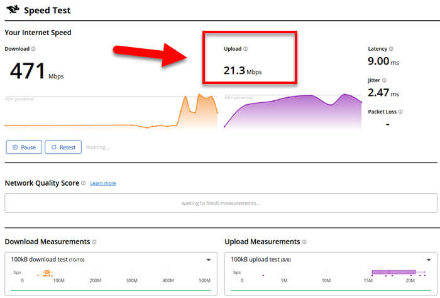Click the Your Internet Speed heading
This screenshot has height=298, width=440.
(x=38, y=33)
